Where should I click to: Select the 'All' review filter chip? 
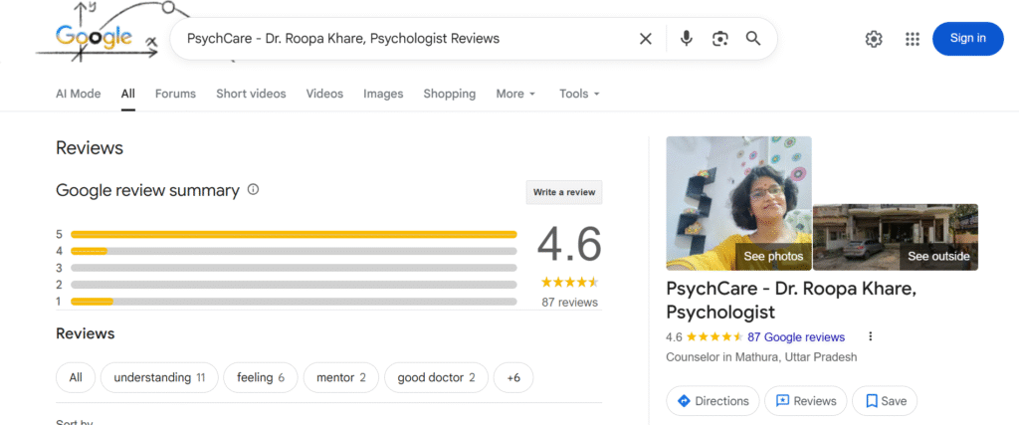click(76, 378)
